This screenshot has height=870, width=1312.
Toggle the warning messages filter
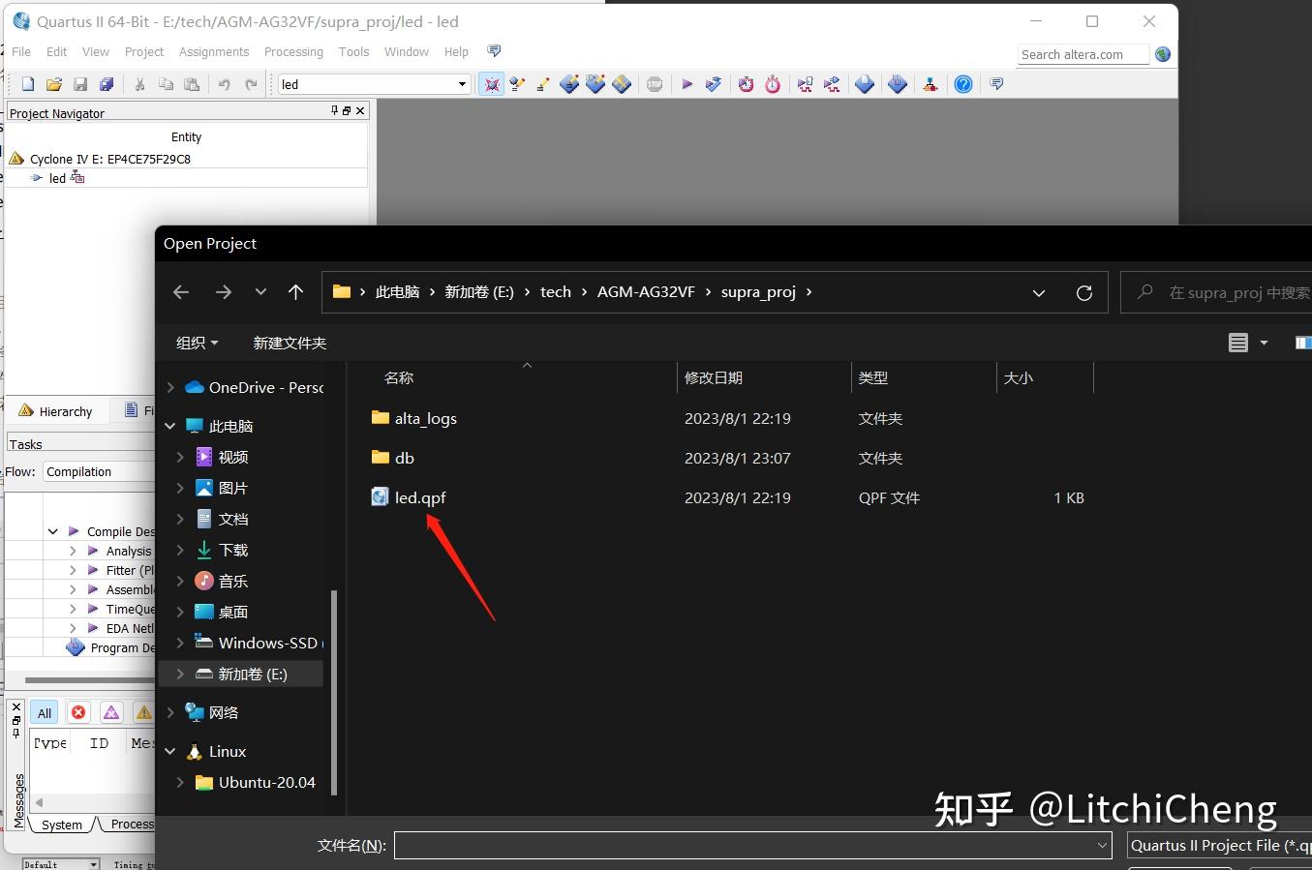click(x=143, y=712)
